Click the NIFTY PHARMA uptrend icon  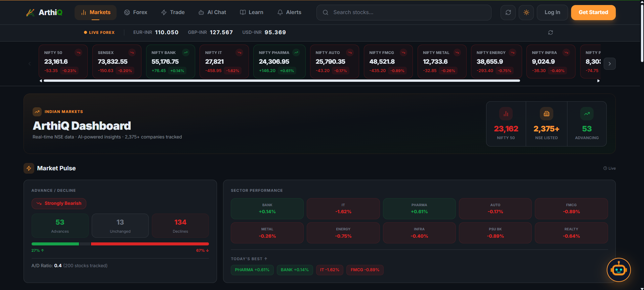tap(296, 53)
